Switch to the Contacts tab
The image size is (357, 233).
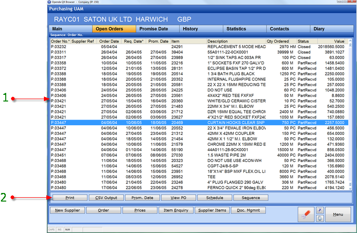tap(288, 29)
